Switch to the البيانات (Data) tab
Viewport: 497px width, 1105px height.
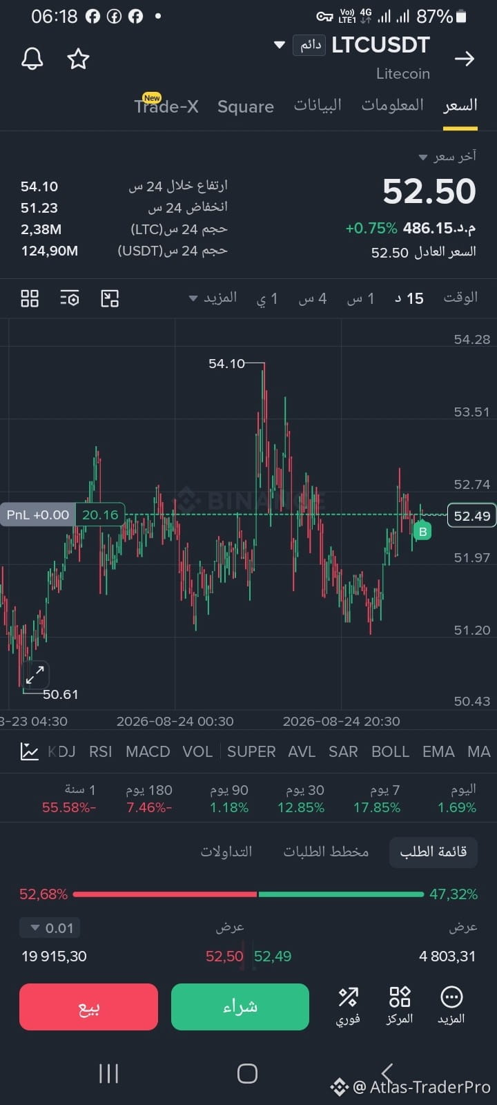coord(318,105)
